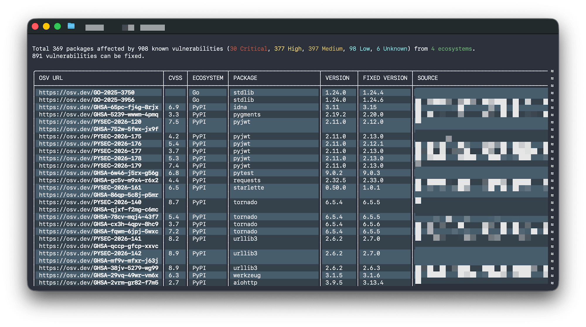
Task: Click the CVSS column header
Action: click(175, 78)
